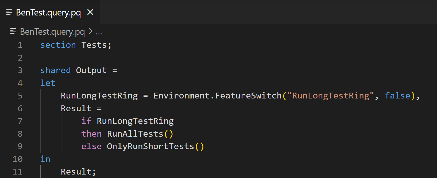Click the 'if RunLongTestRing' condition on line 7
Screen dimensions: 437x178
[127, 121]
